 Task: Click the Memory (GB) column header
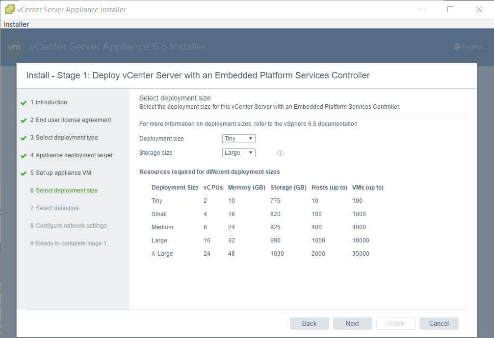tap(247, 188)
